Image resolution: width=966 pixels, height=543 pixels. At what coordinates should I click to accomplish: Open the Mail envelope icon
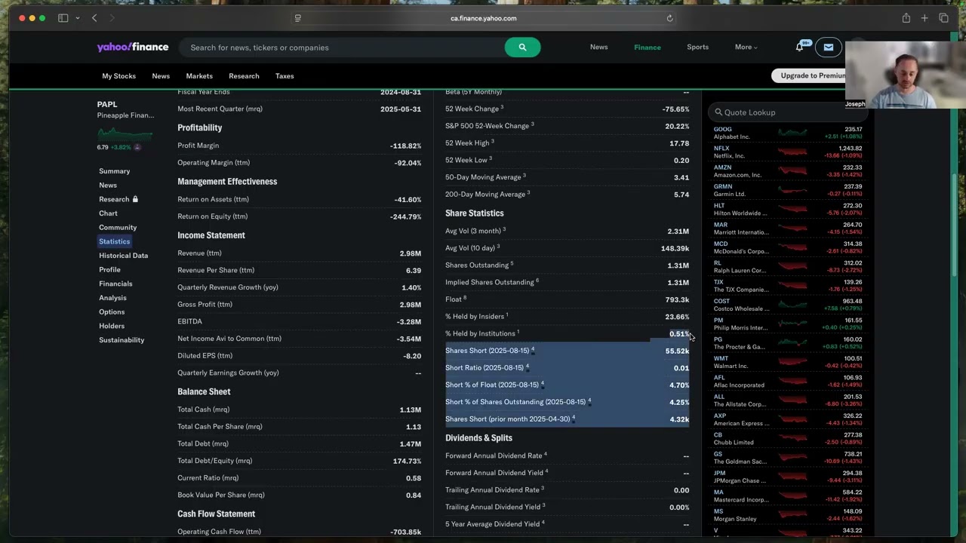point(828,47)
